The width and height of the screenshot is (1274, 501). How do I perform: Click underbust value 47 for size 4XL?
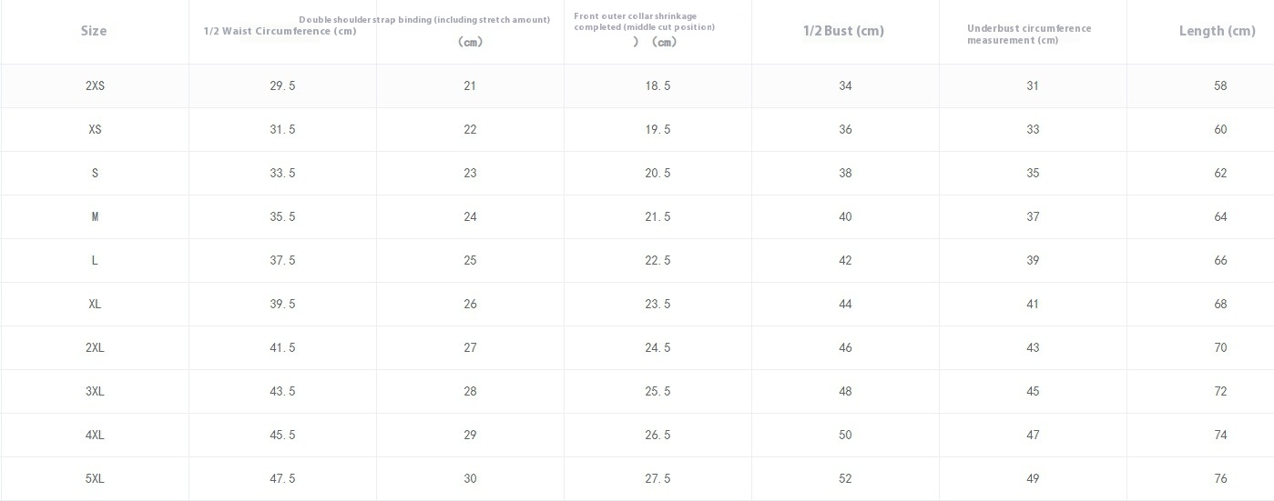tap(1033, 435)
